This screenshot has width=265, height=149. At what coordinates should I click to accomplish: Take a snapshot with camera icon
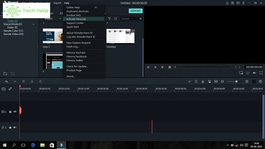[x=248, y=73]
